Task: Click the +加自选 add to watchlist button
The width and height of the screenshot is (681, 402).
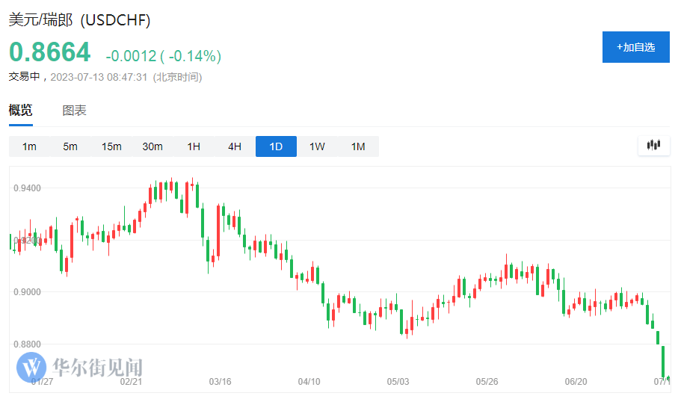Action: [635, 47]
